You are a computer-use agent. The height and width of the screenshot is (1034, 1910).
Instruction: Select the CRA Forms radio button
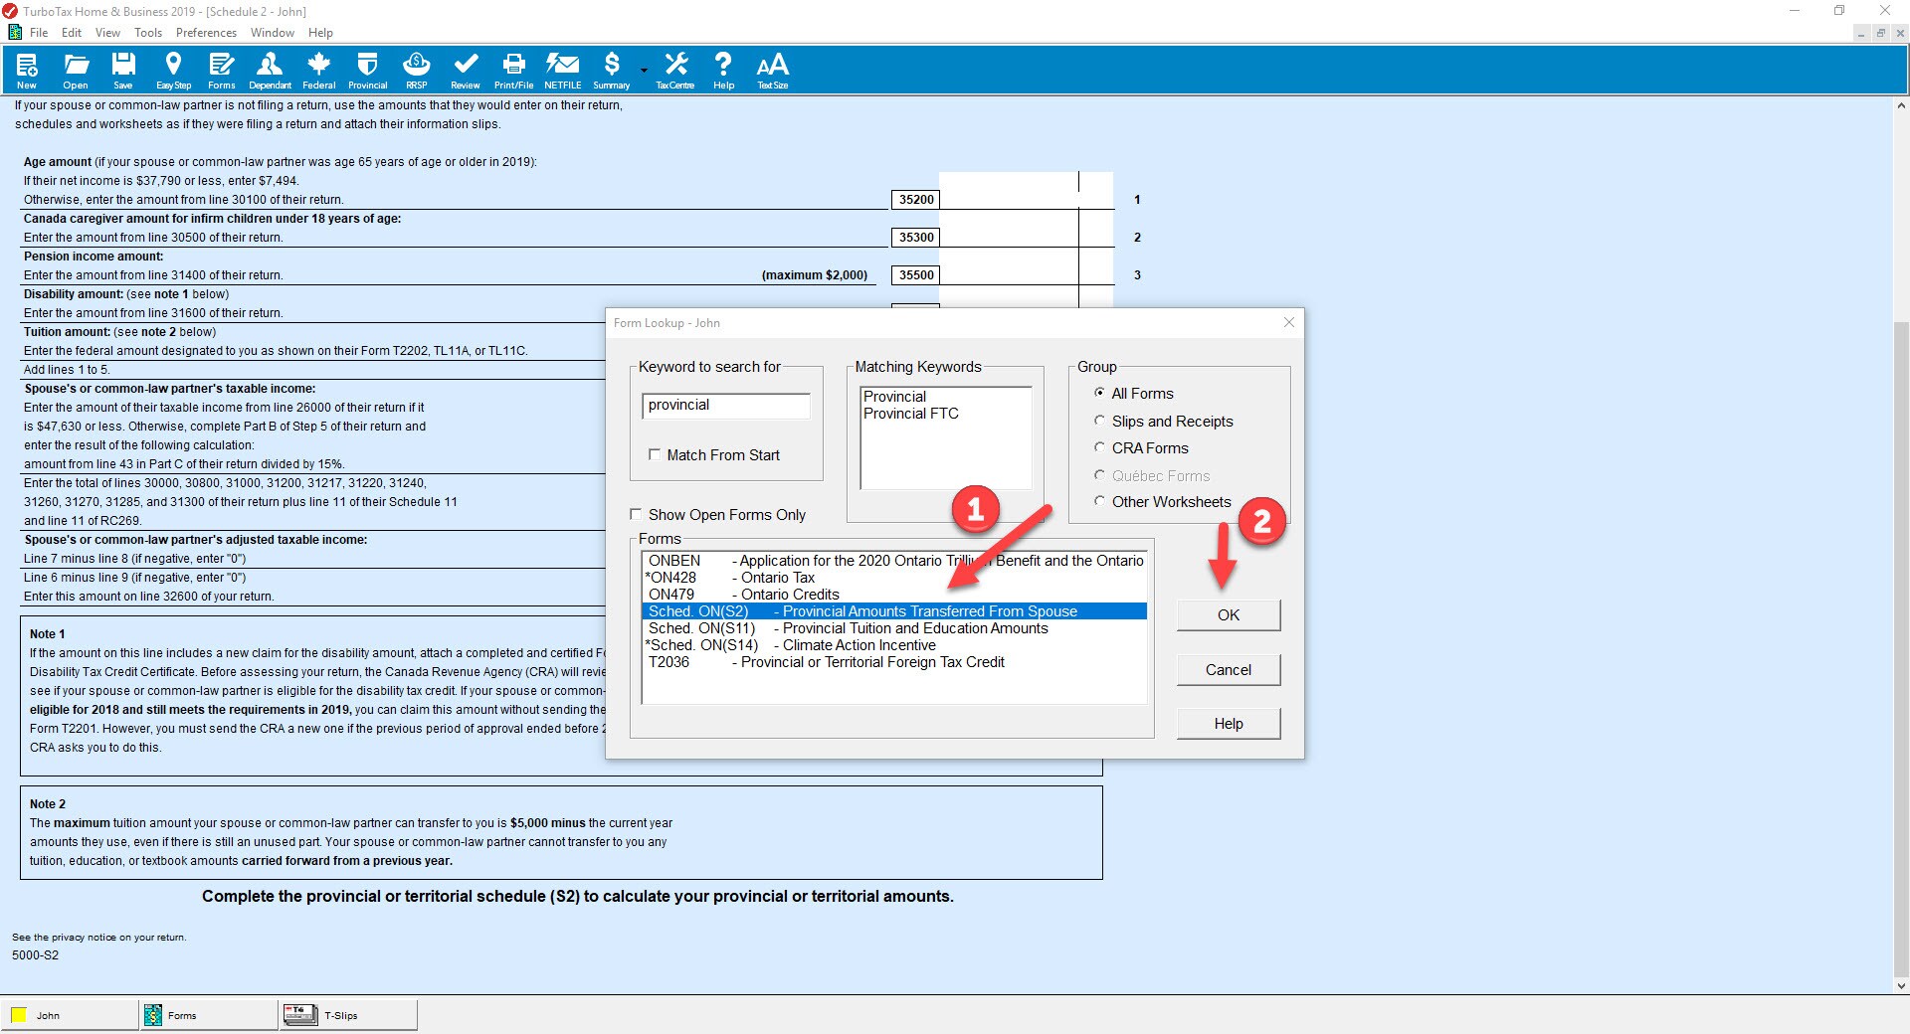pyautogui.click(x=1099, y=447)
